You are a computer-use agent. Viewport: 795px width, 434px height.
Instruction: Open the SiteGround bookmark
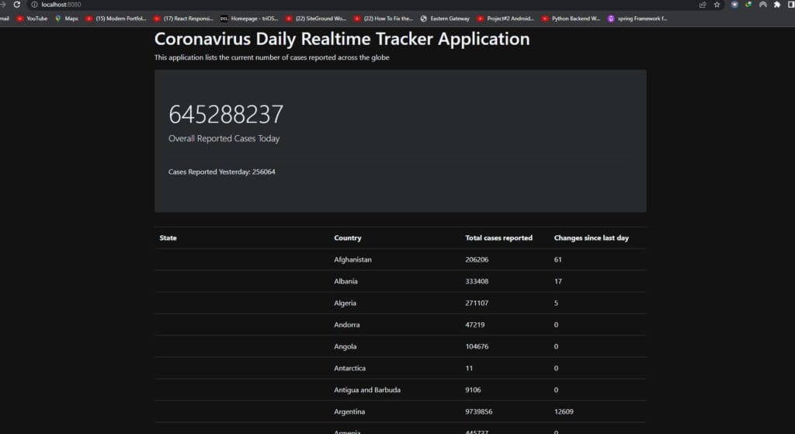(x=316, y=19)
